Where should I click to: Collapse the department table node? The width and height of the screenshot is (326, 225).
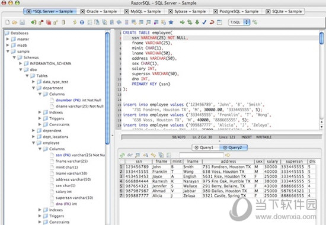coord(33,88)
